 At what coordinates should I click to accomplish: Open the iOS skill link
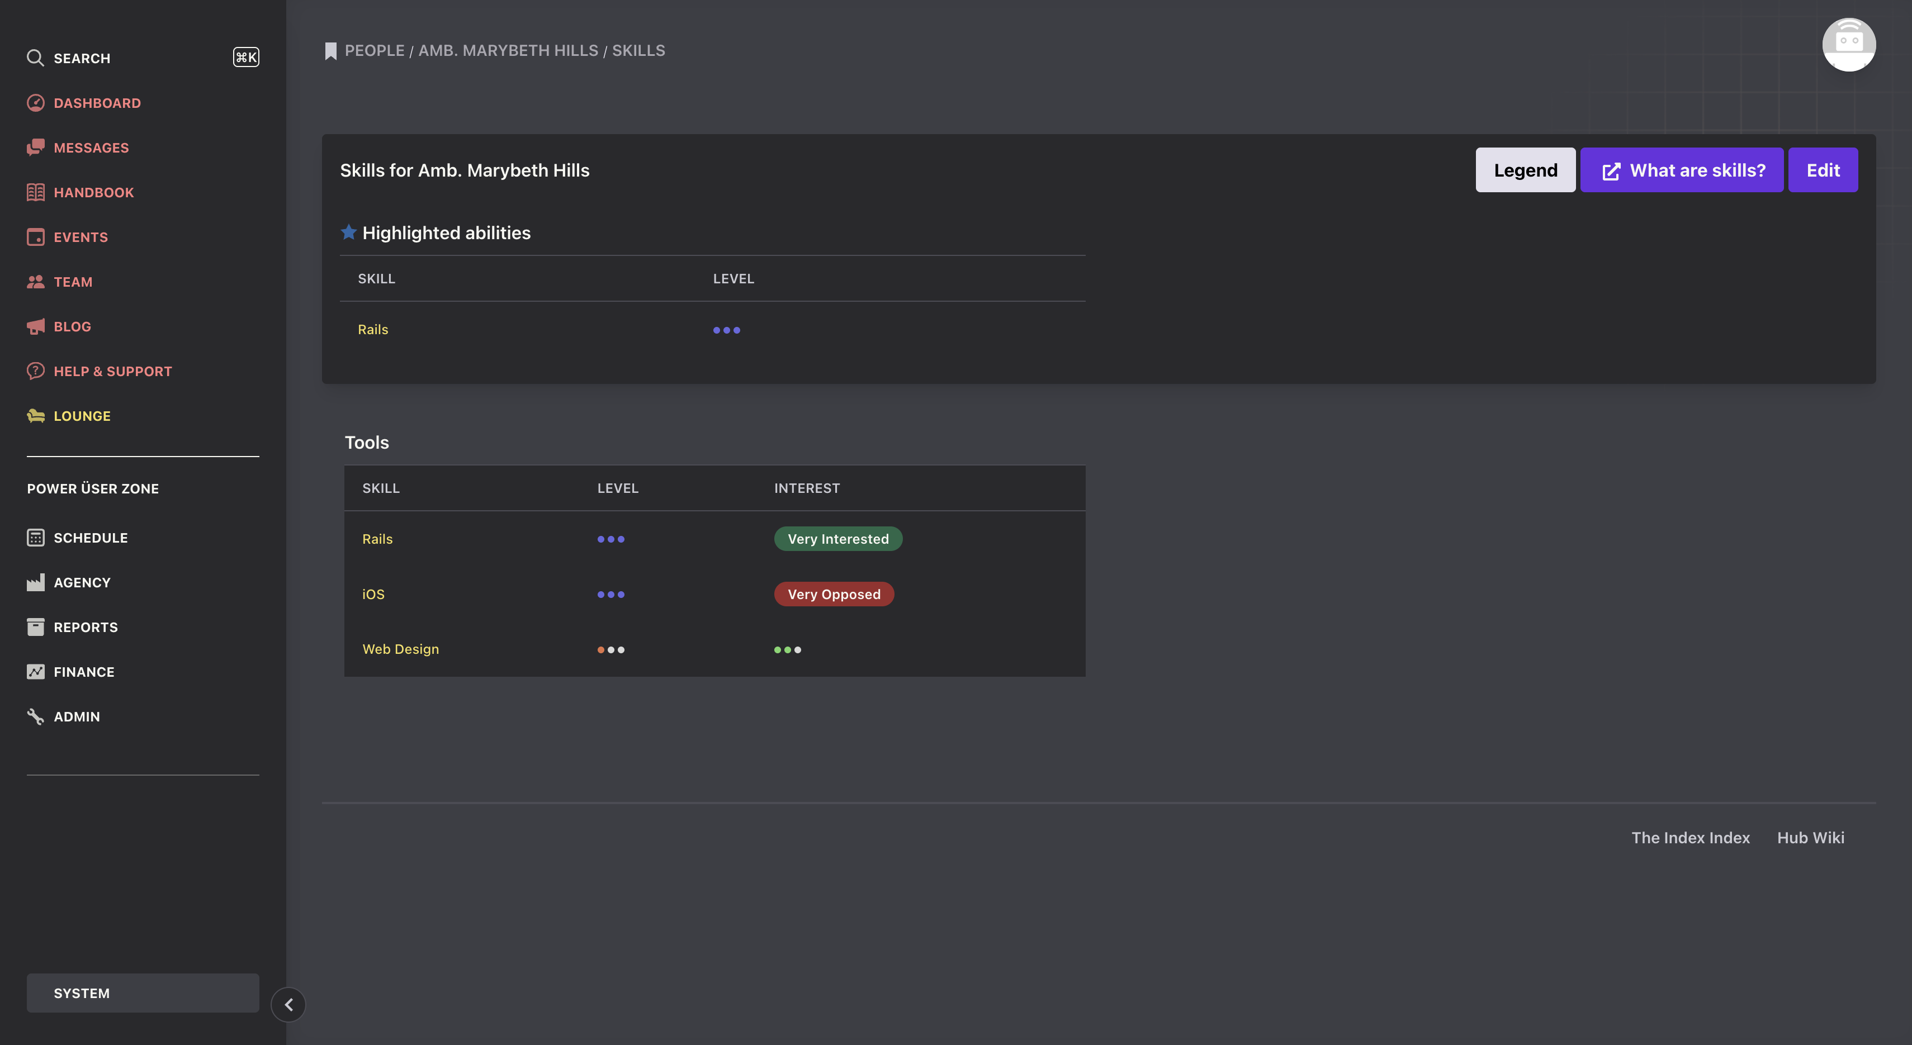pyautogui.click(x=373, y=594)
